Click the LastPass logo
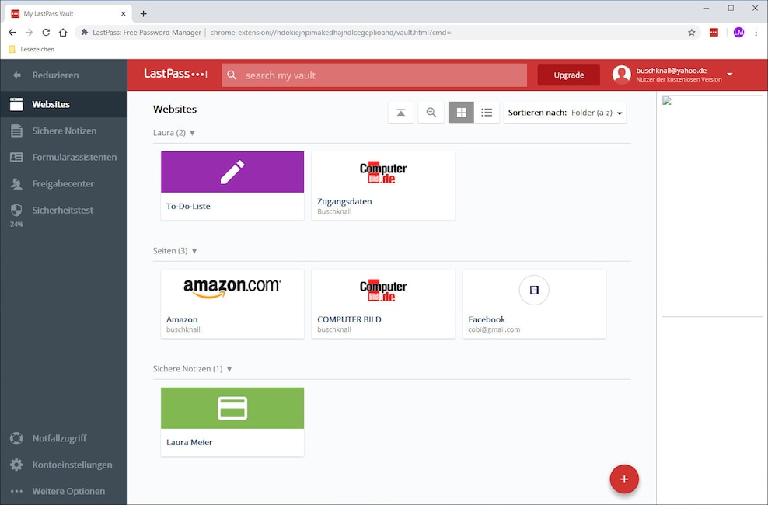 [x=176, y=74]
